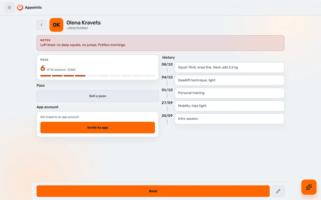The height and width of the screenshot is (200, 321).
Task: Click the 04/10 date label
Action: (167, 77)
